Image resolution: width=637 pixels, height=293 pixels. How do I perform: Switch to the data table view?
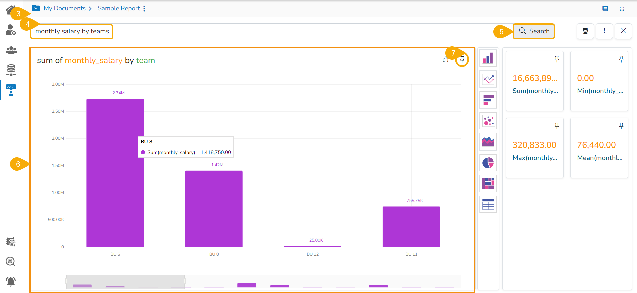click(488, 204)
